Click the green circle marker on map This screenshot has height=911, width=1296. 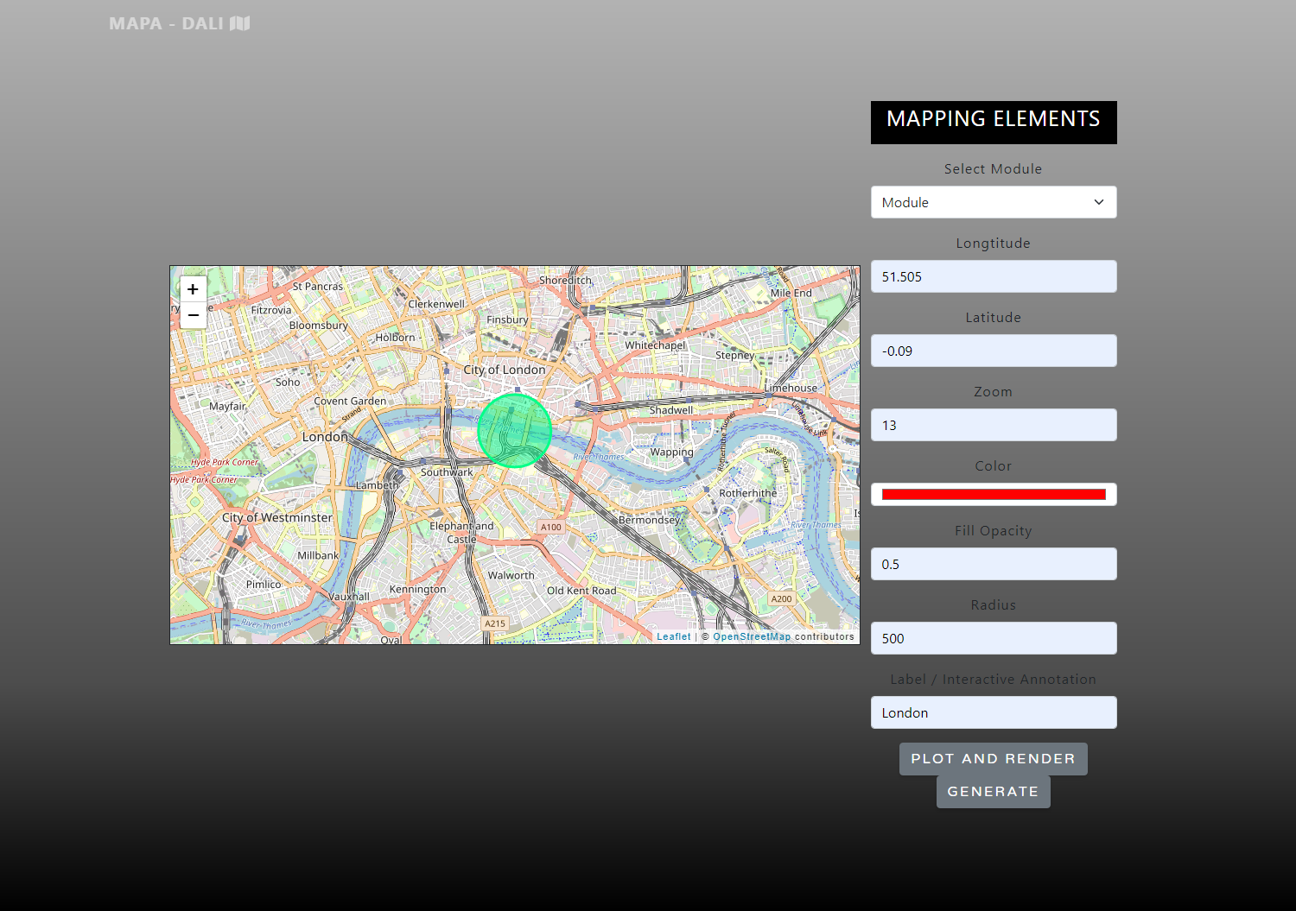514,430
